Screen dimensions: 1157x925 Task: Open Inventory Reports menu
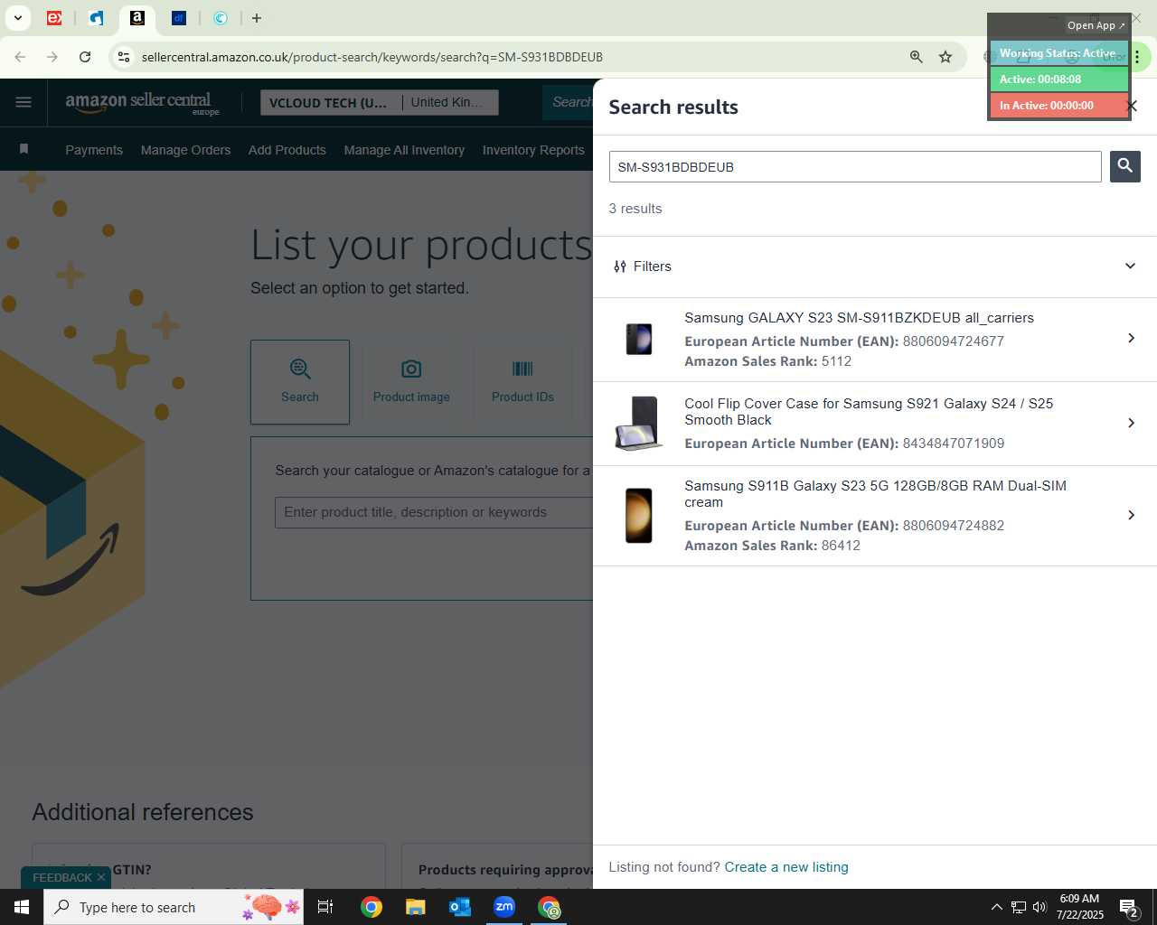533,150
